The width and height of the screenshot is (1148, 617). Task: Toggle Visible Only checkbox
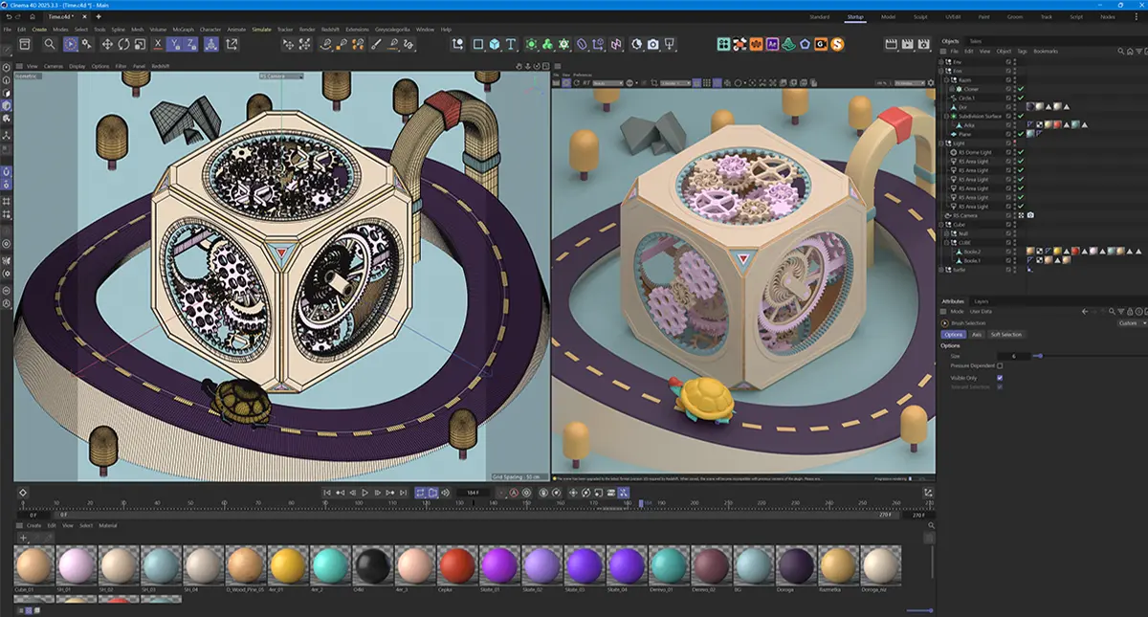(1000, 377)
